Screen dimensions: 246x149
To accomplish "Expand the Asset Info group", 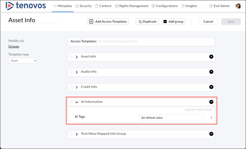I will [77, 57].
